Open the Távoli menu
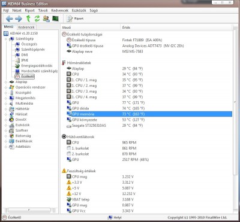Screen dimensions: 240x222 43,10
